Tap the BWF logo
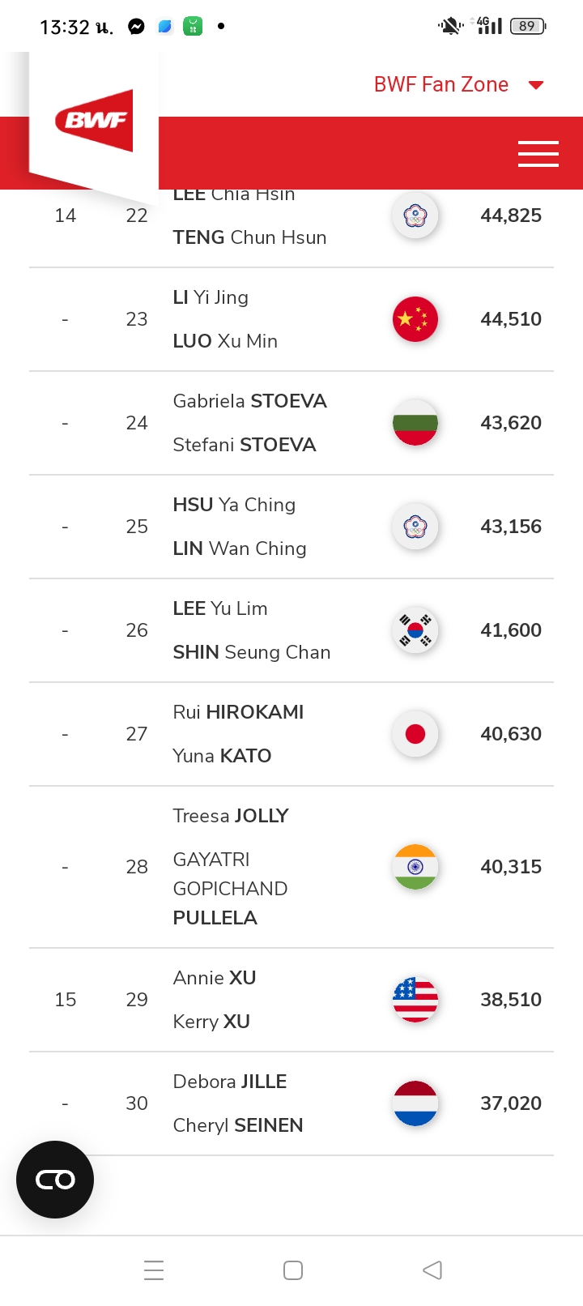The image size is (583, 1306). tap(94, 121)
